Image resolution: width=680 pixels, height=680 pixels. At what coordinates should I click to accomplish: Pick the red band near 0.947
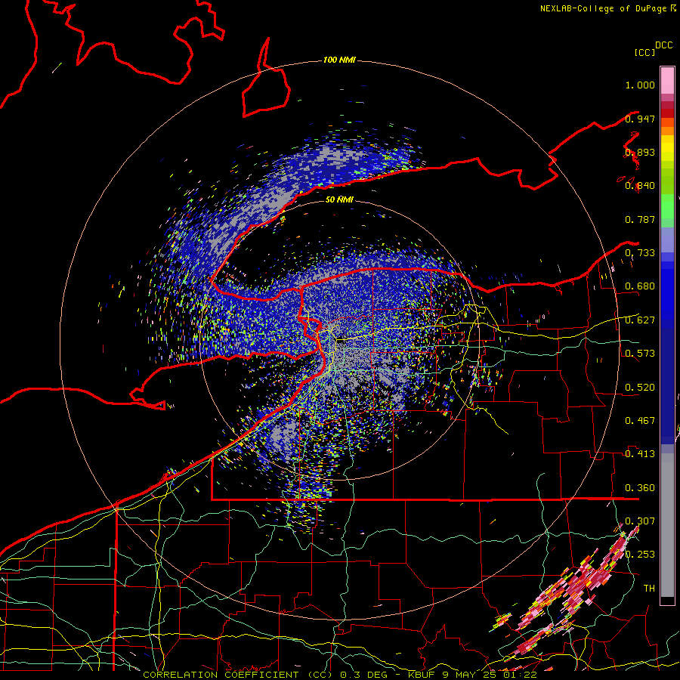click(667, 113)
